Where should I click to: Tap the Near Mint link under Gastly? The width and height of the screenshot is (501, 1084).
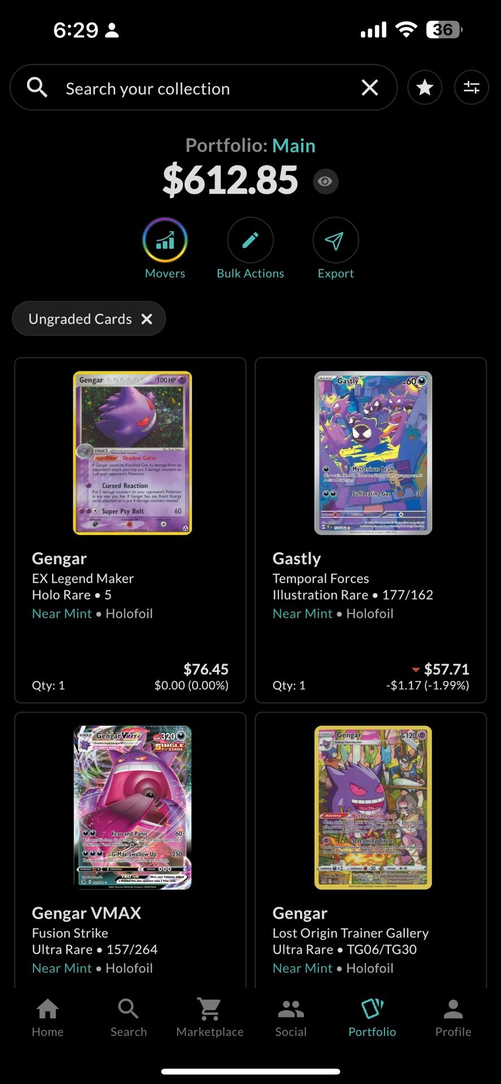click(x=302, y=614)
